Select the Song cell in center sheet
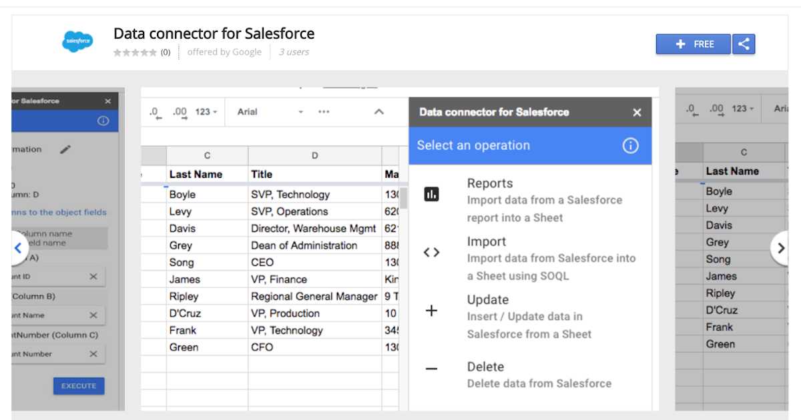The height and width of the screenshot is (420, 801). click(207, 263)
